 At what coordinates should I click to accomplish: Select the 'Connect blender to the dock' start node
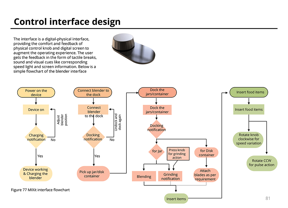93,92
